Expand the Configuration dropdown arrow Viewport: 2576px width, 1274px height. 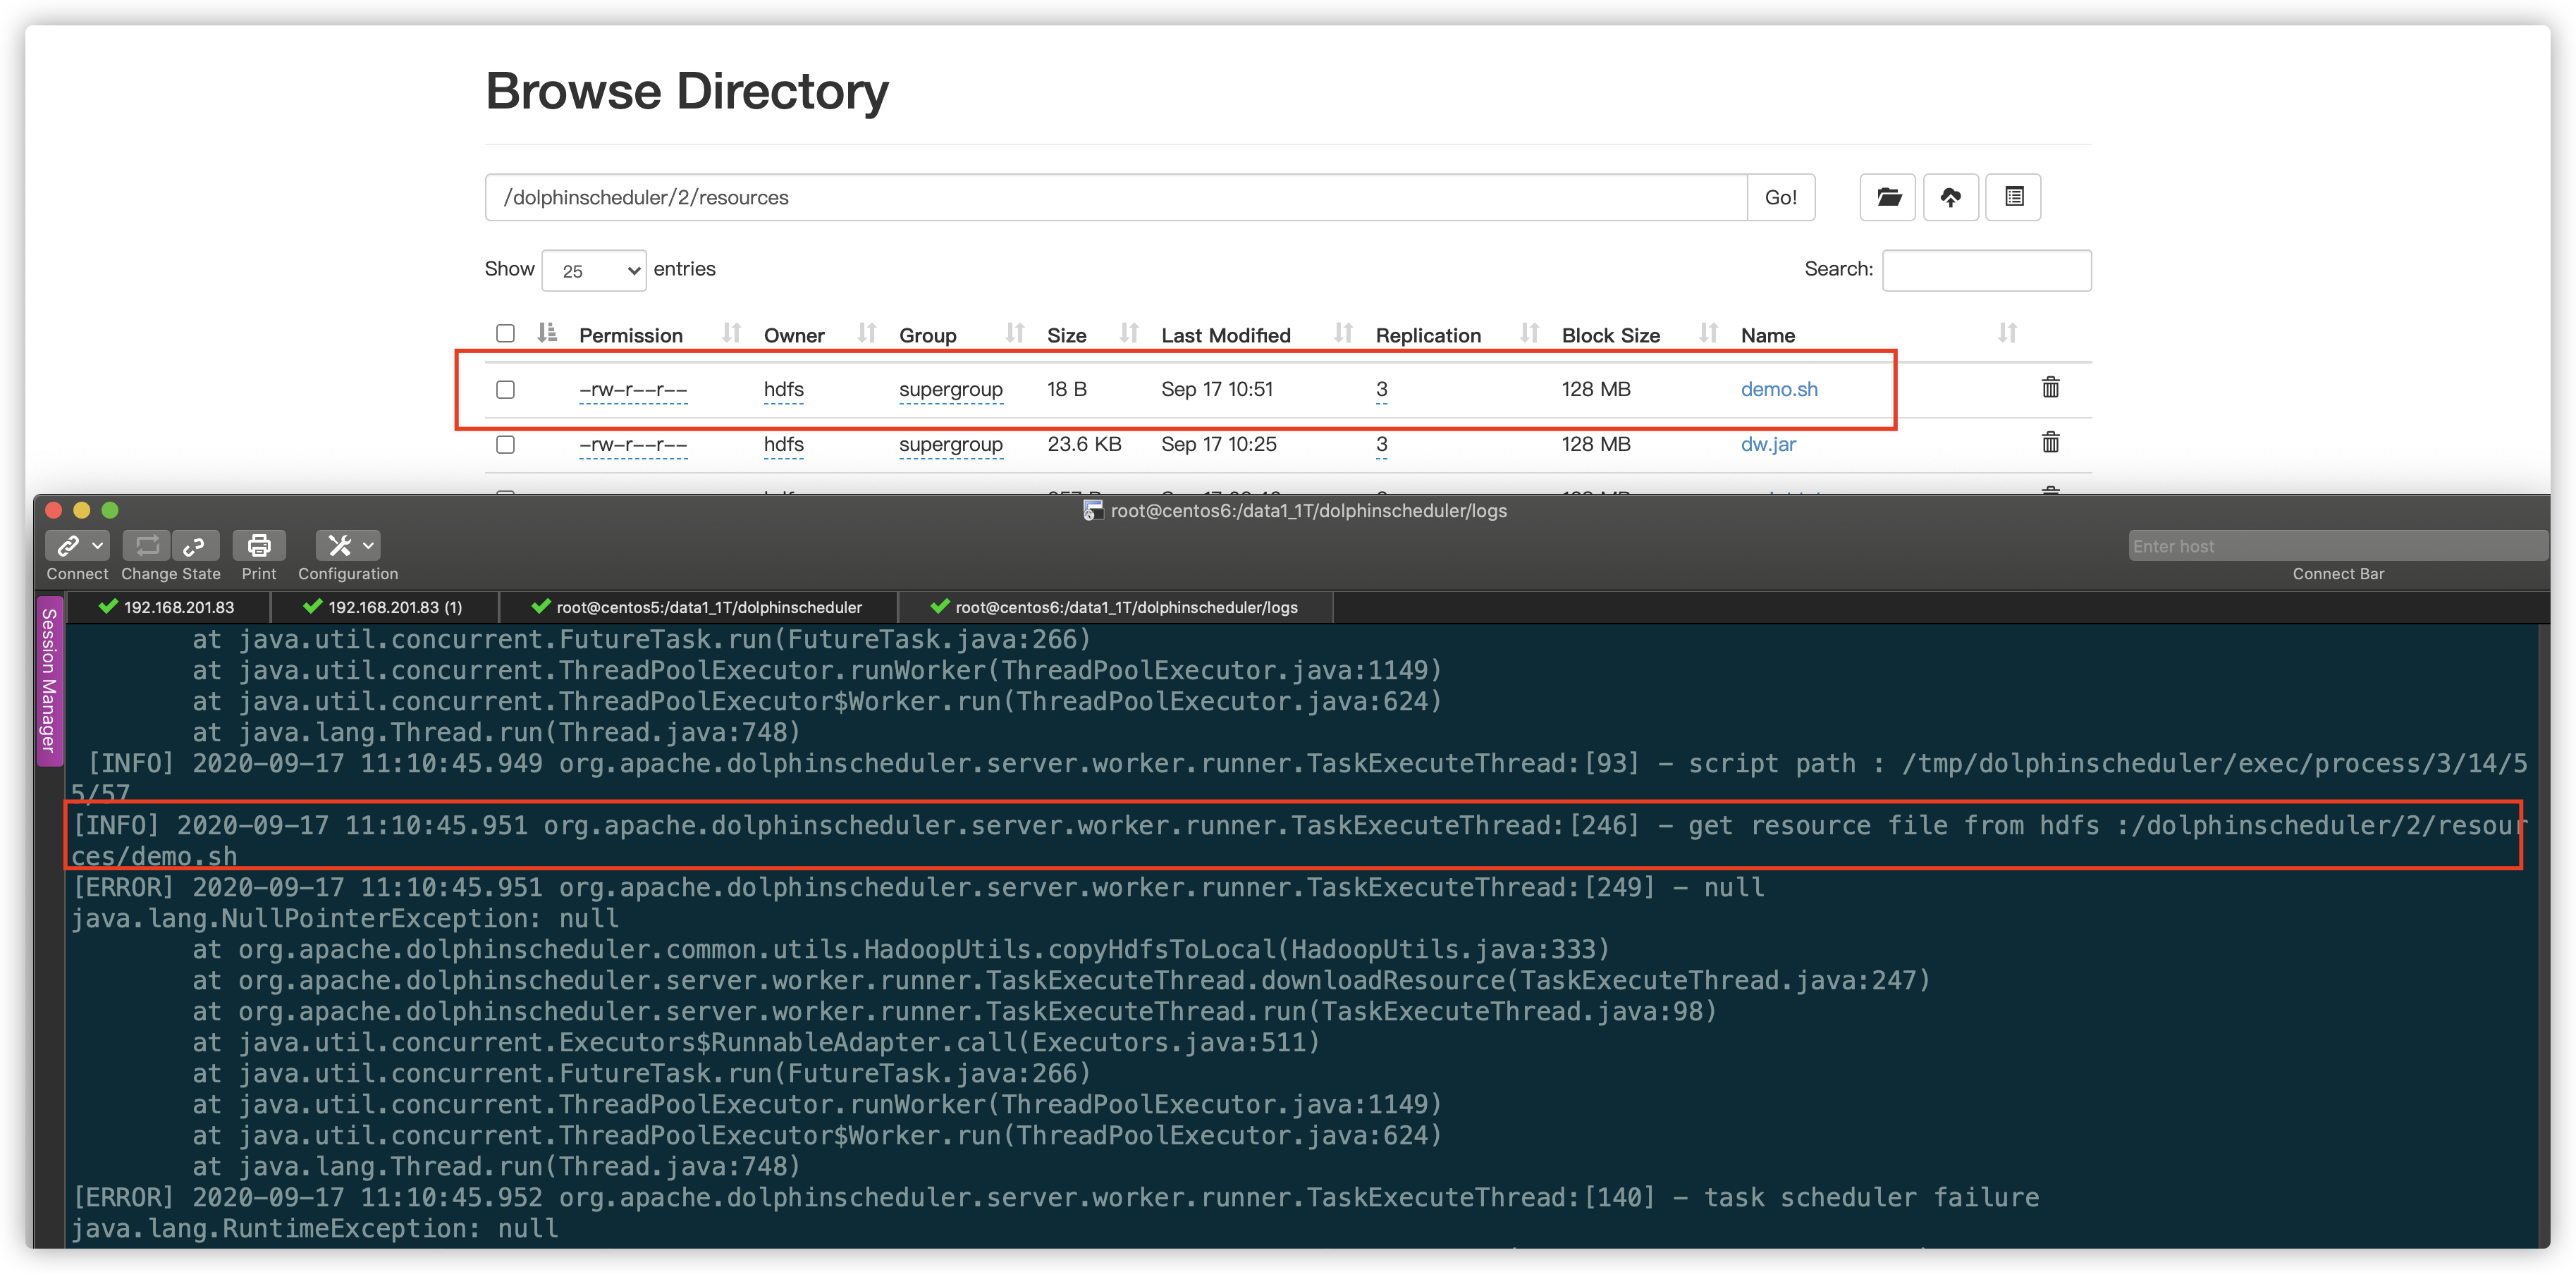tap(369, 545)
